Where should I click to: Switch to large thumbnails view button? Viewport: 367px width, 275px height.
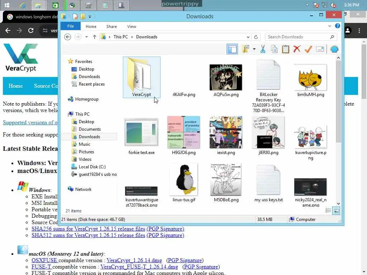click(x=336, y=211)
